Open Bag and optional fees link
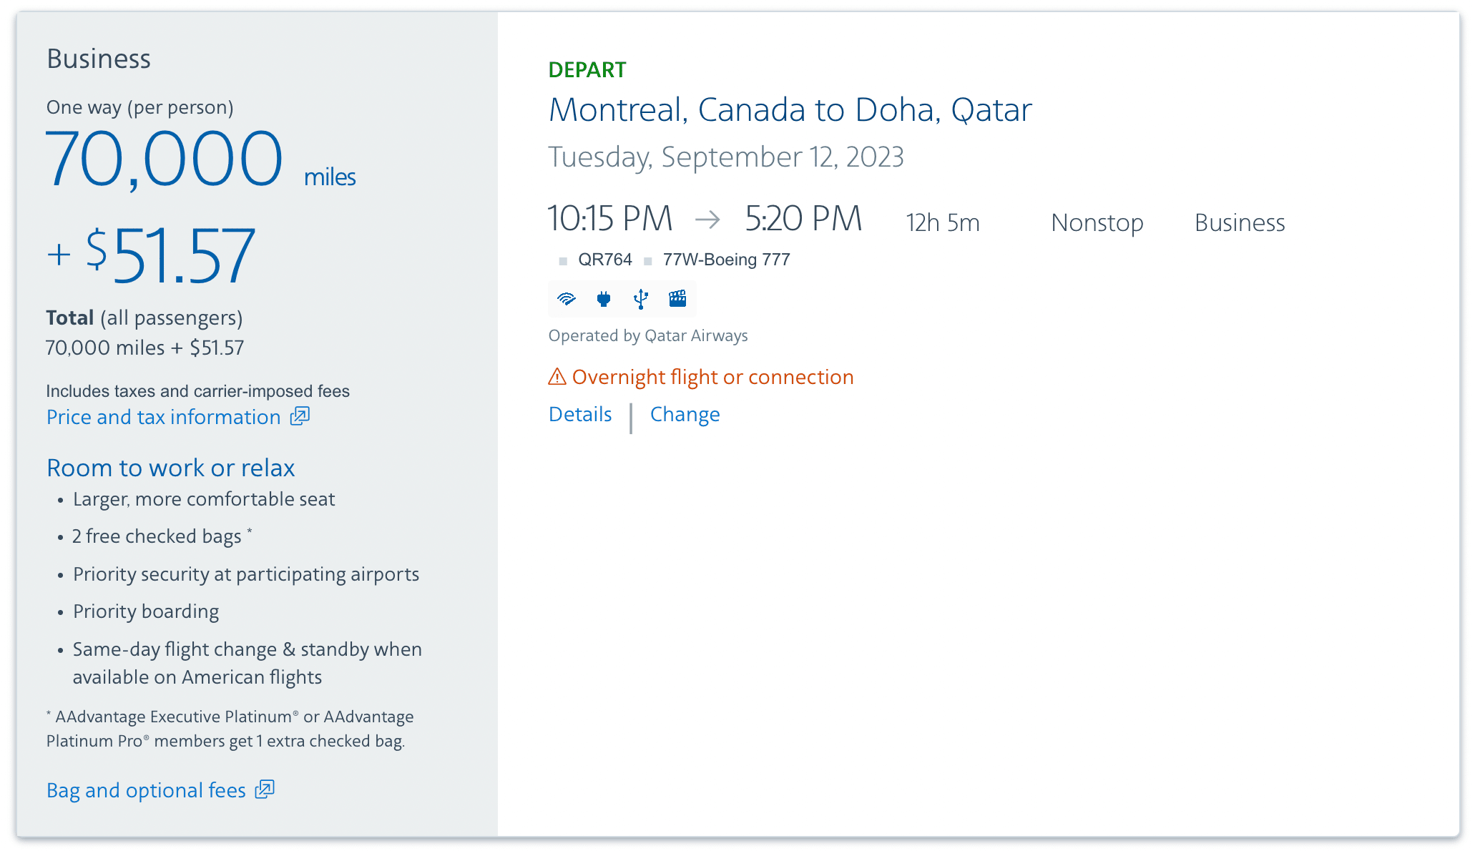Screen dimensions: 1475x851 point(146,790)
